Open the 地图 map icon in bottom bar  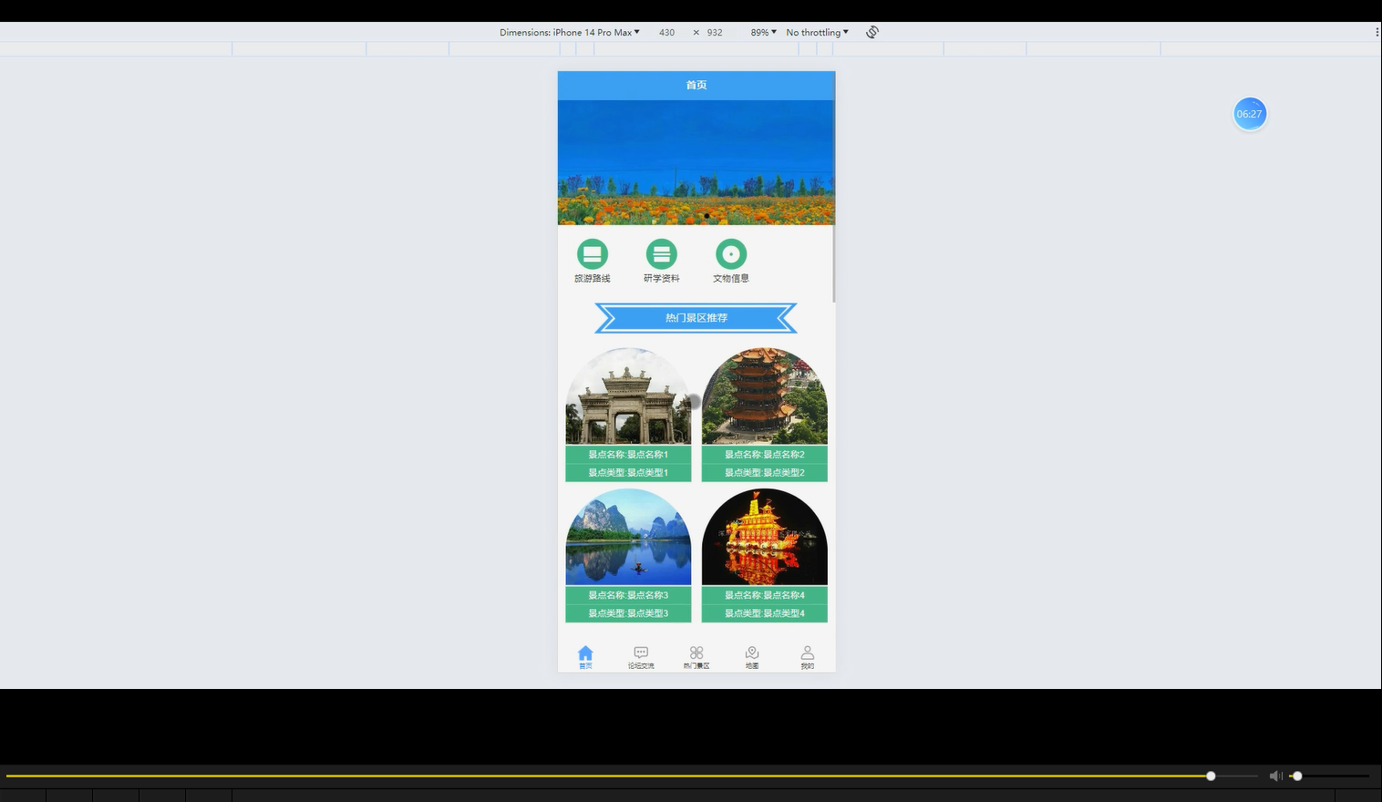point(751,652)
